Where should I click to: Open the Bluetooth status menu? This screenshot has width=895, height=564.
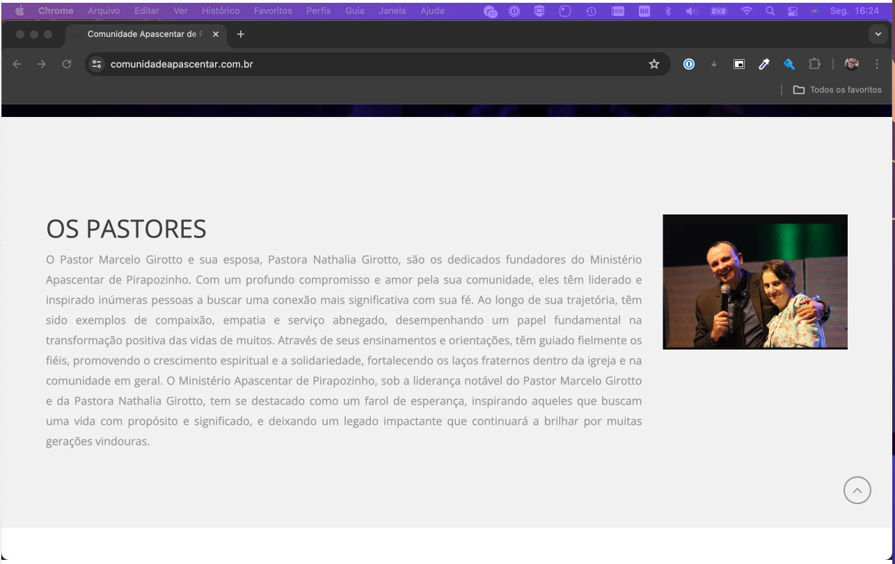[668, 10]
